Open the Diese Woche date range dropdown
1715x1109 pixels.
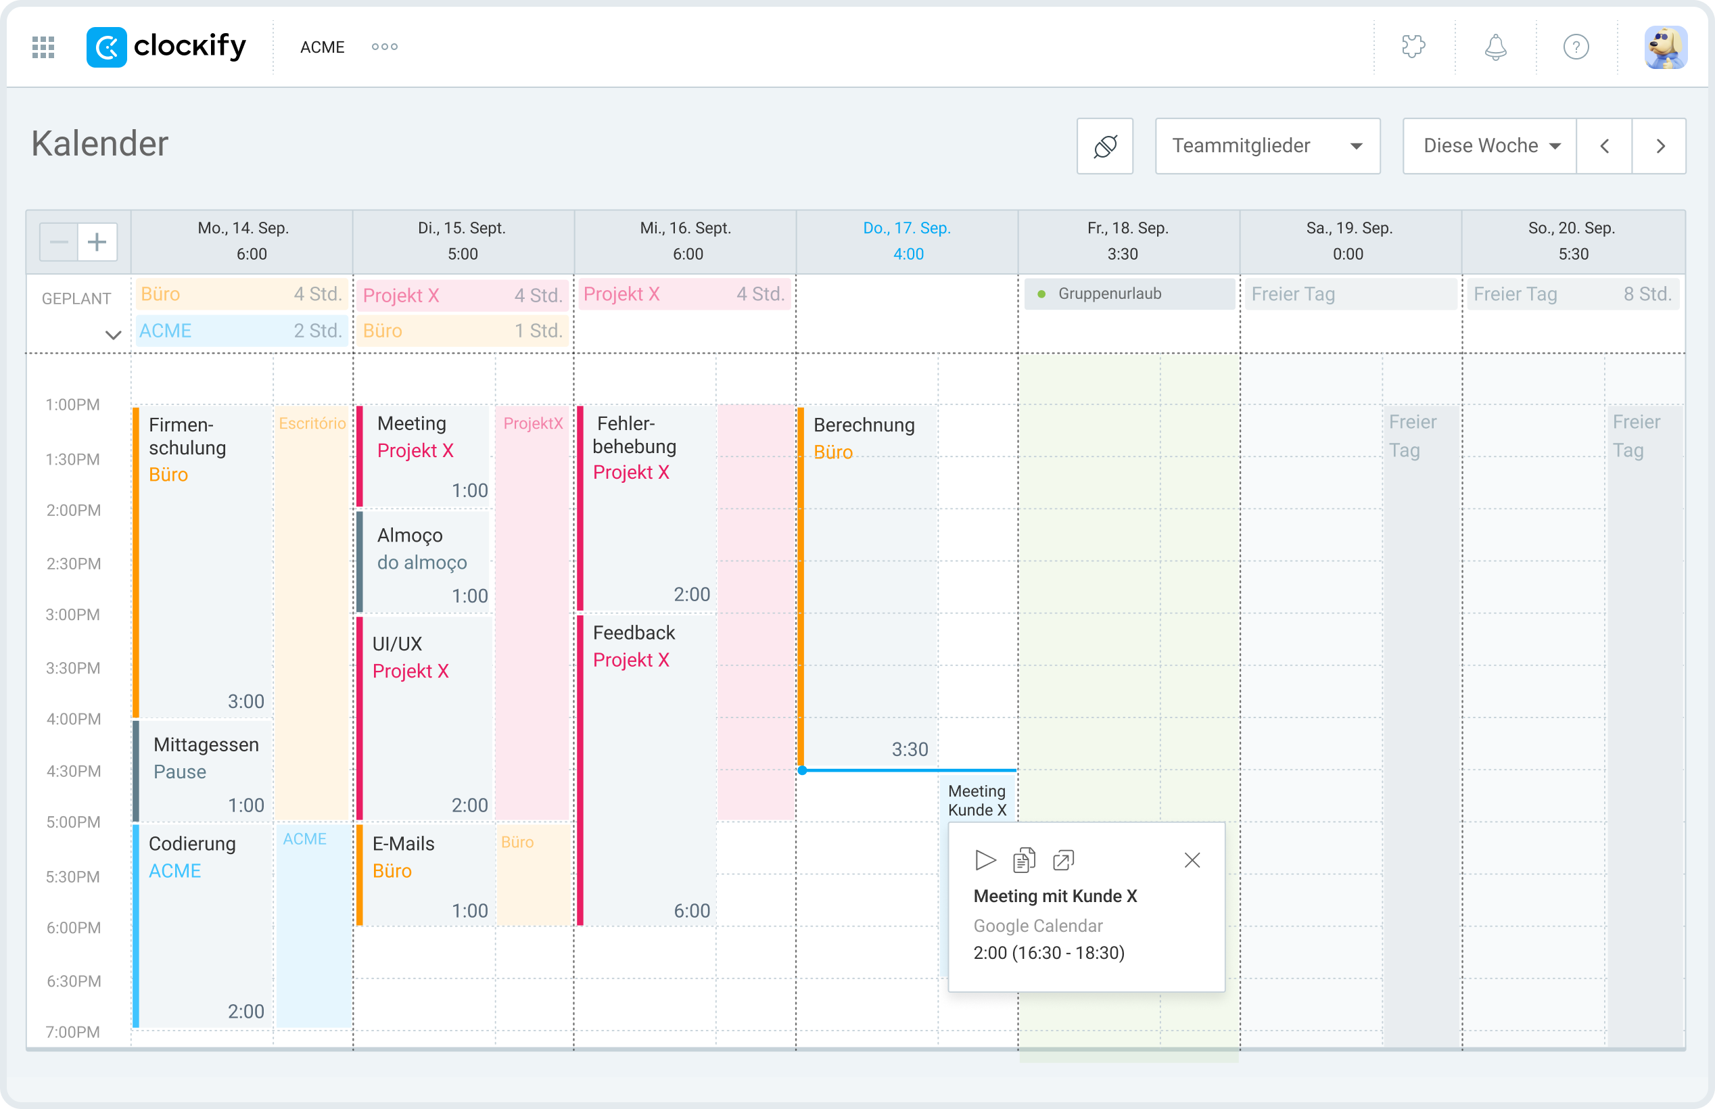click(1488, 145)
